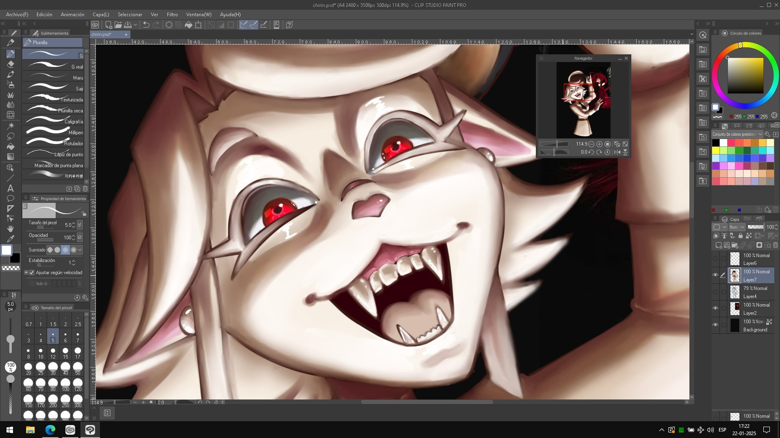Select the Text tool
780x438 pixels.
(x=11, y=188)
